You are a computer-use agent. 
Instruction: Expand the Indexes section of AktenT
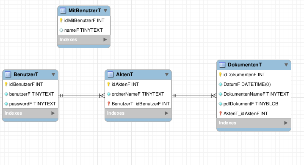pos(166,113)
